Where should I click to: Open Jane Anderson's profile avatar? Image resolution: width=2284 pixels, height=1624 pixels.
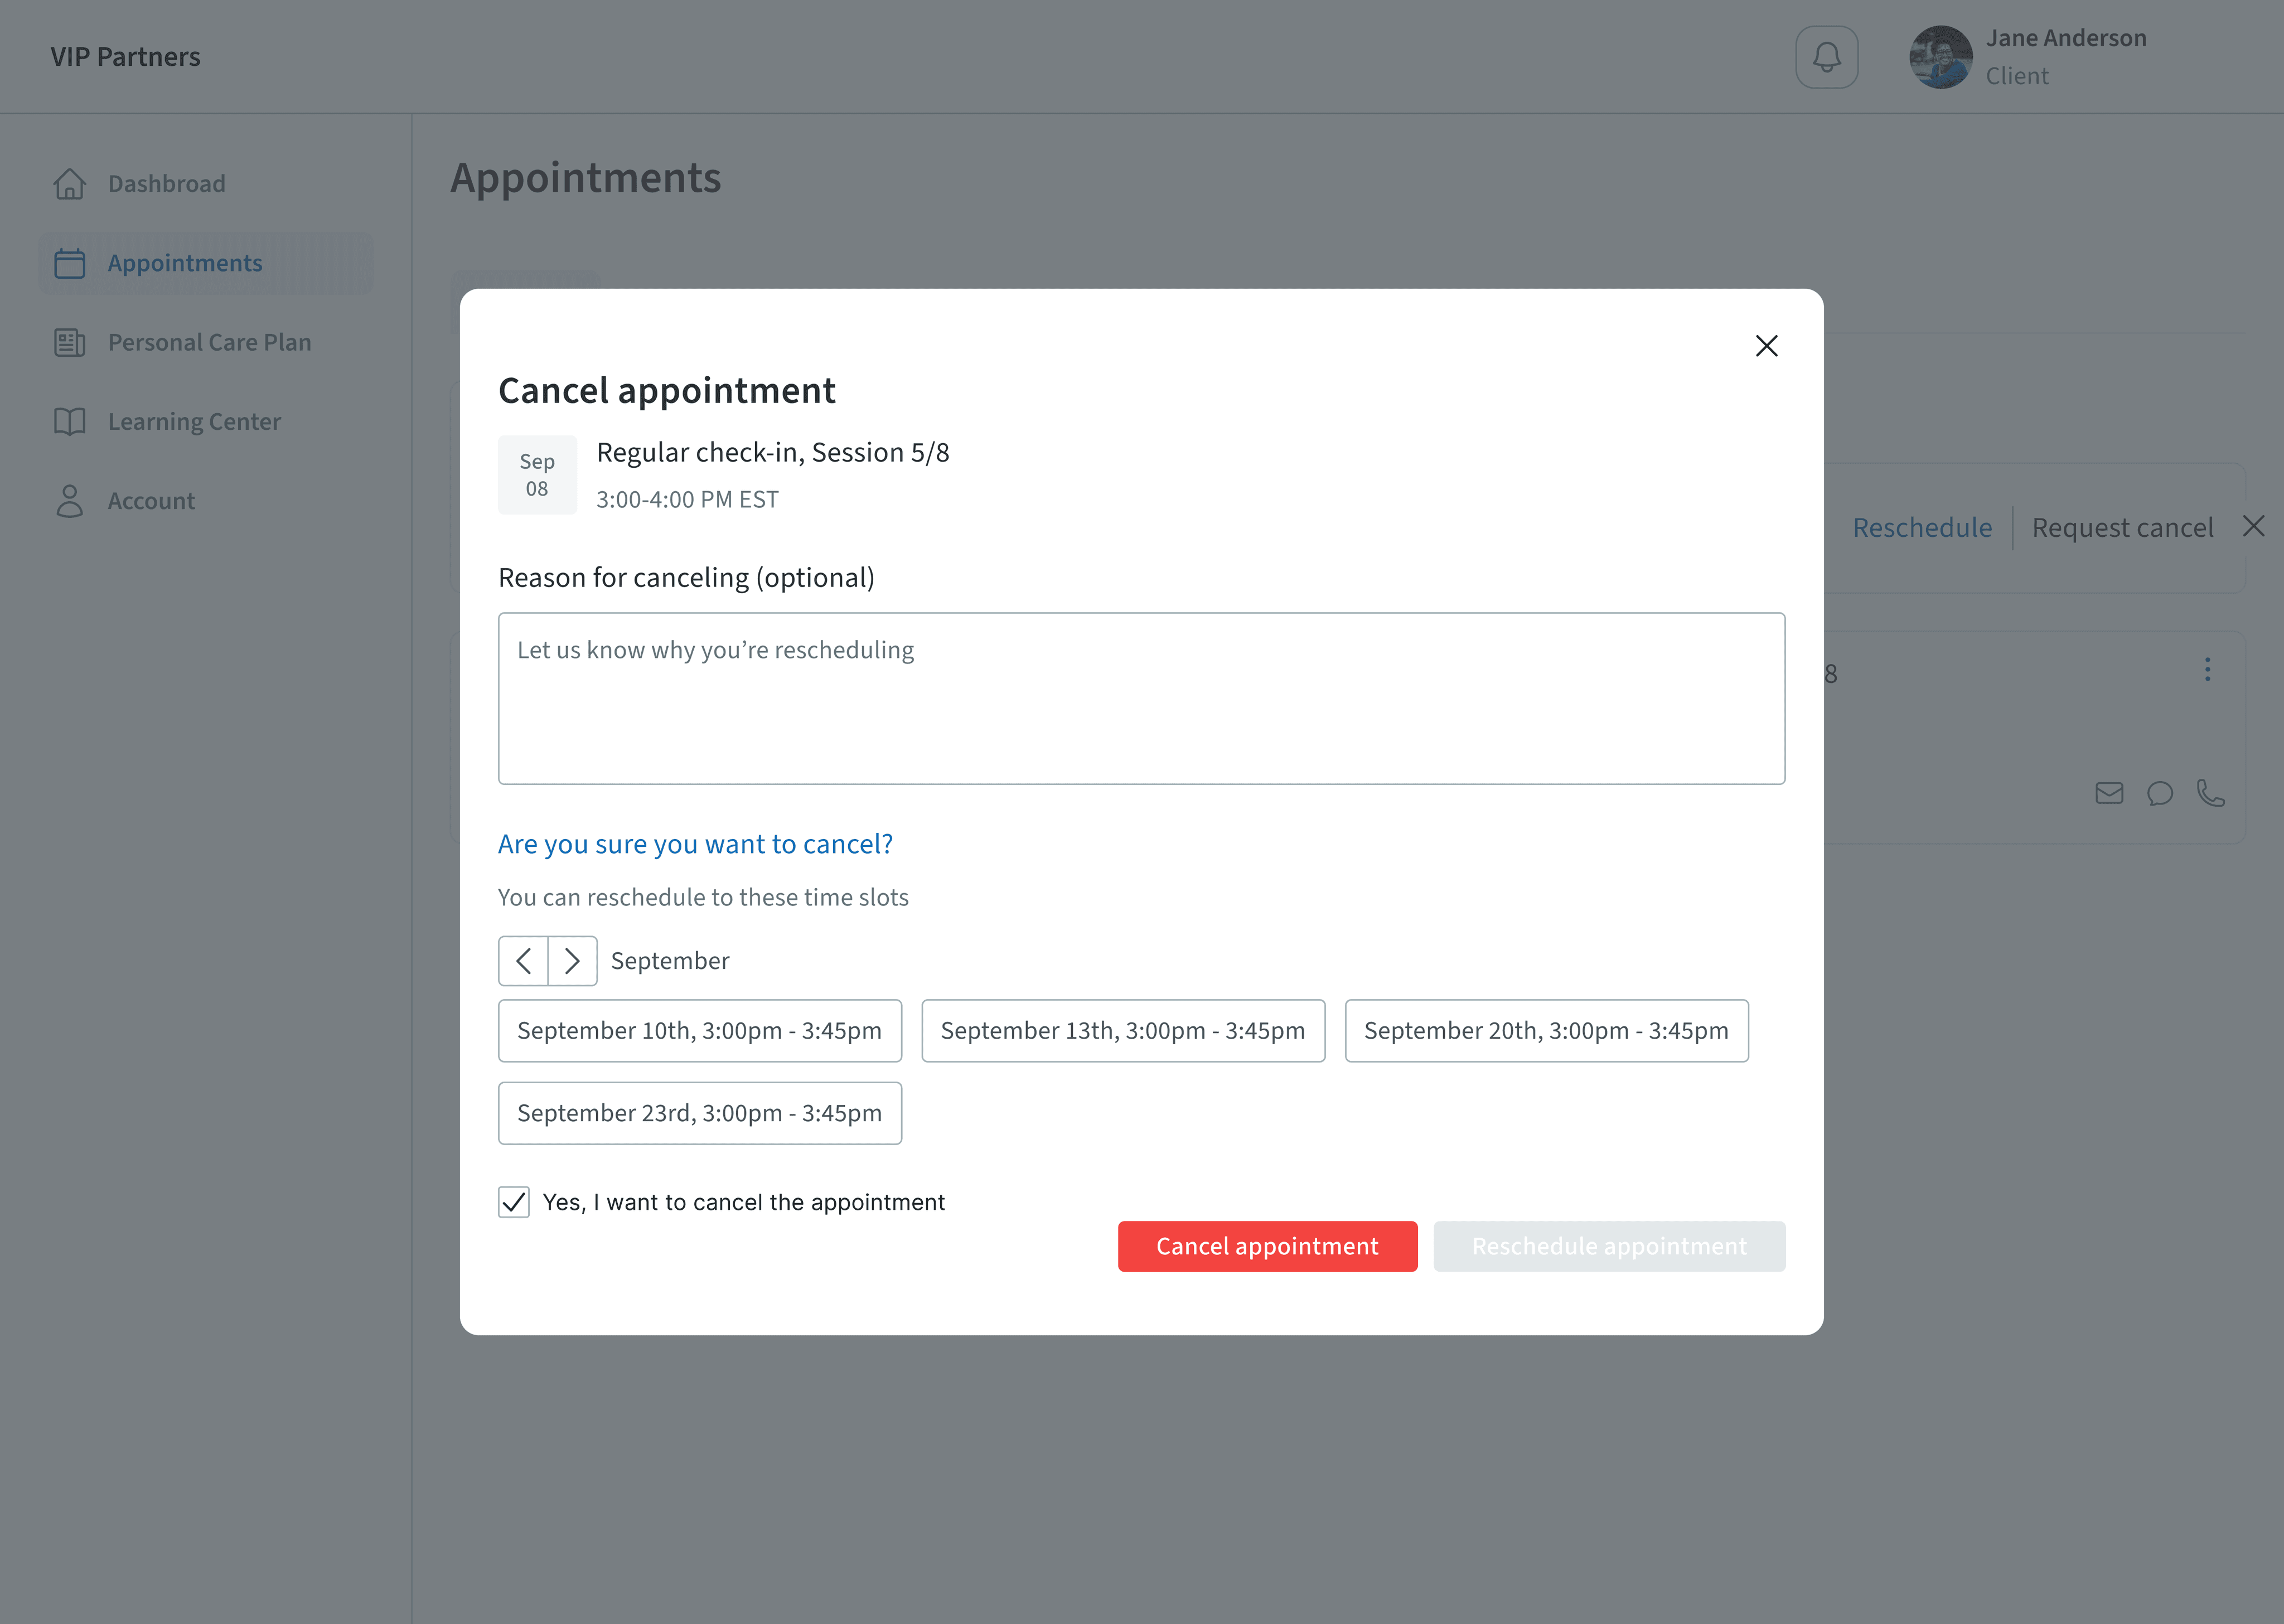[1940, 57]
